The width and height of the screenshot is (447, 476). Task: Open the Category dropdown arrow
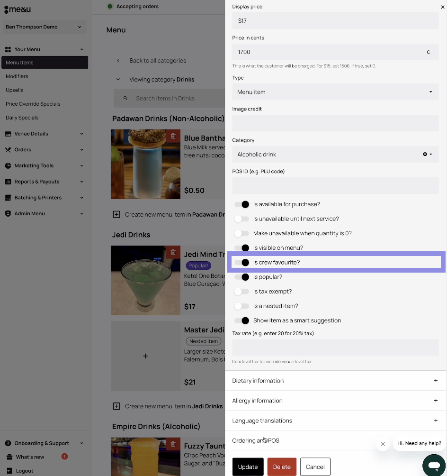[x=430, y=154]
